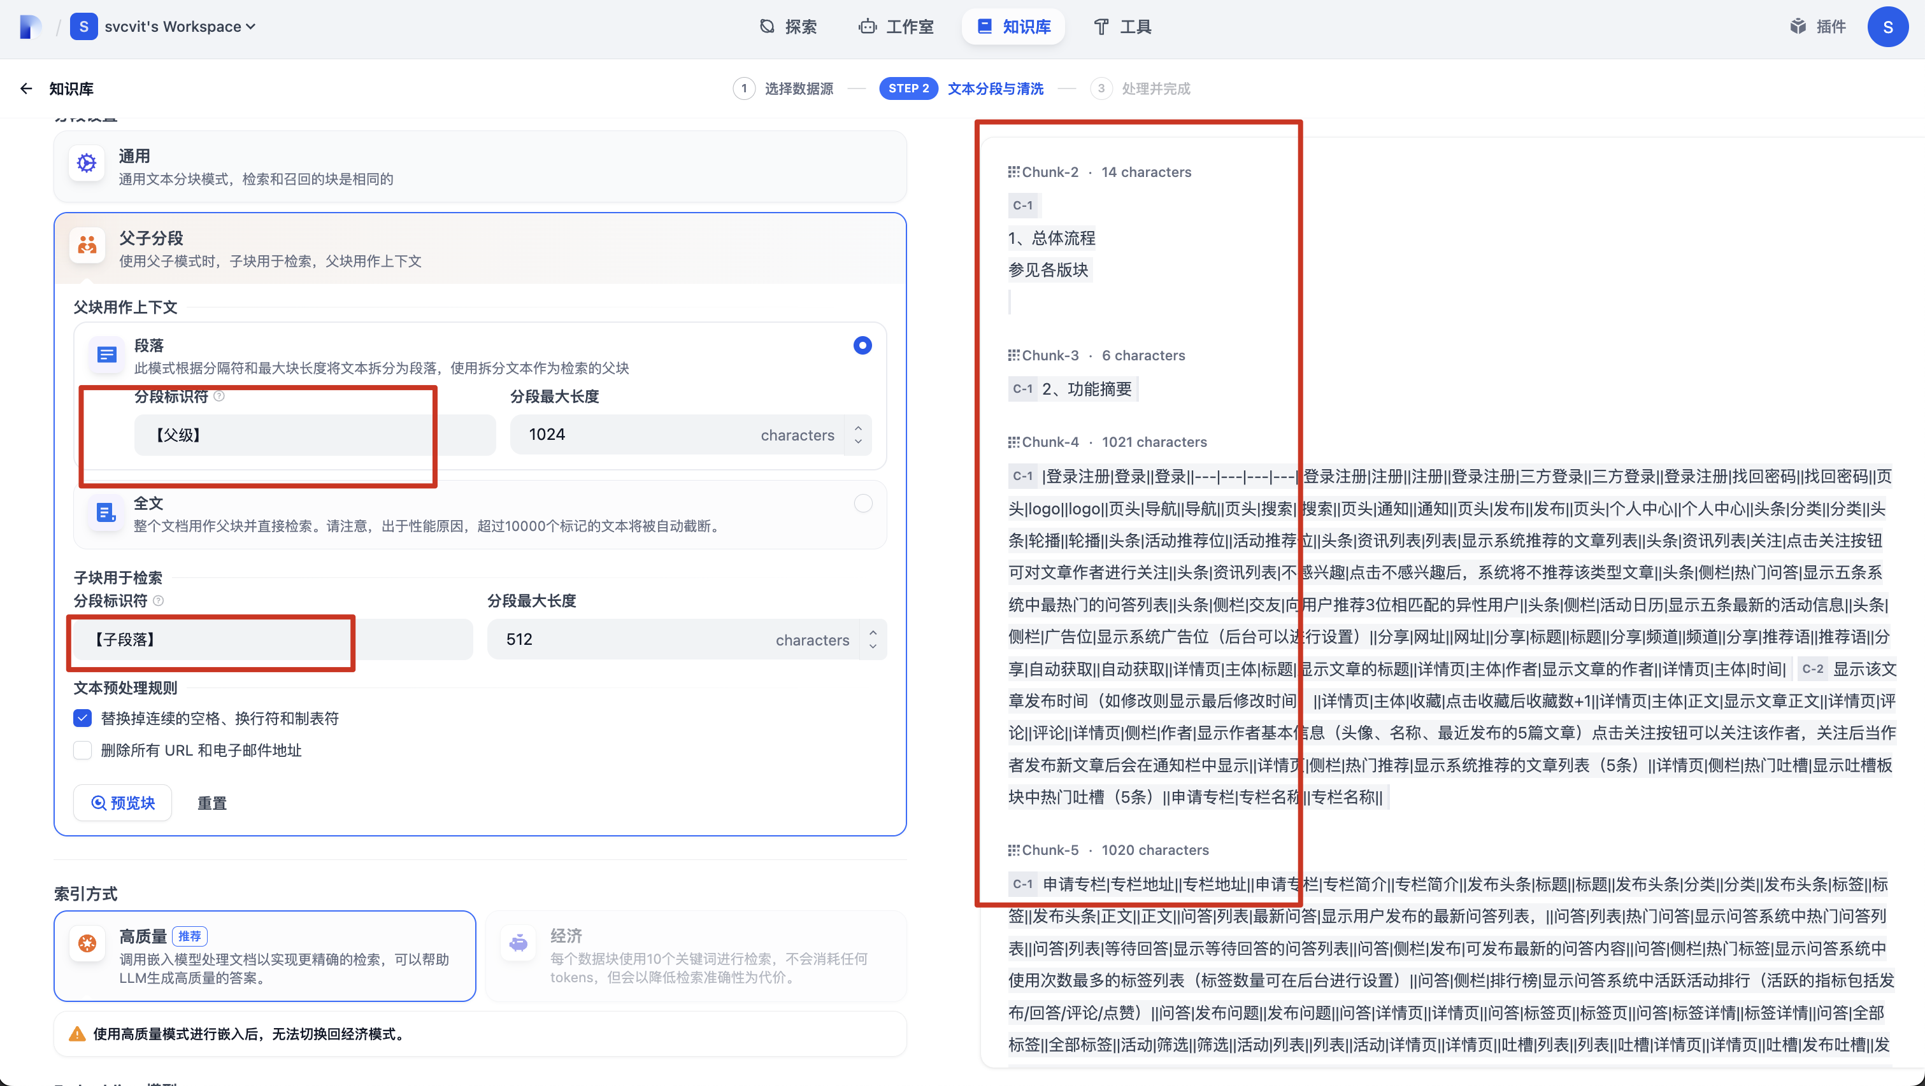
Task: Uncheck 替换掉连续的空格、换行符和制表符
Action: (83, 719)
